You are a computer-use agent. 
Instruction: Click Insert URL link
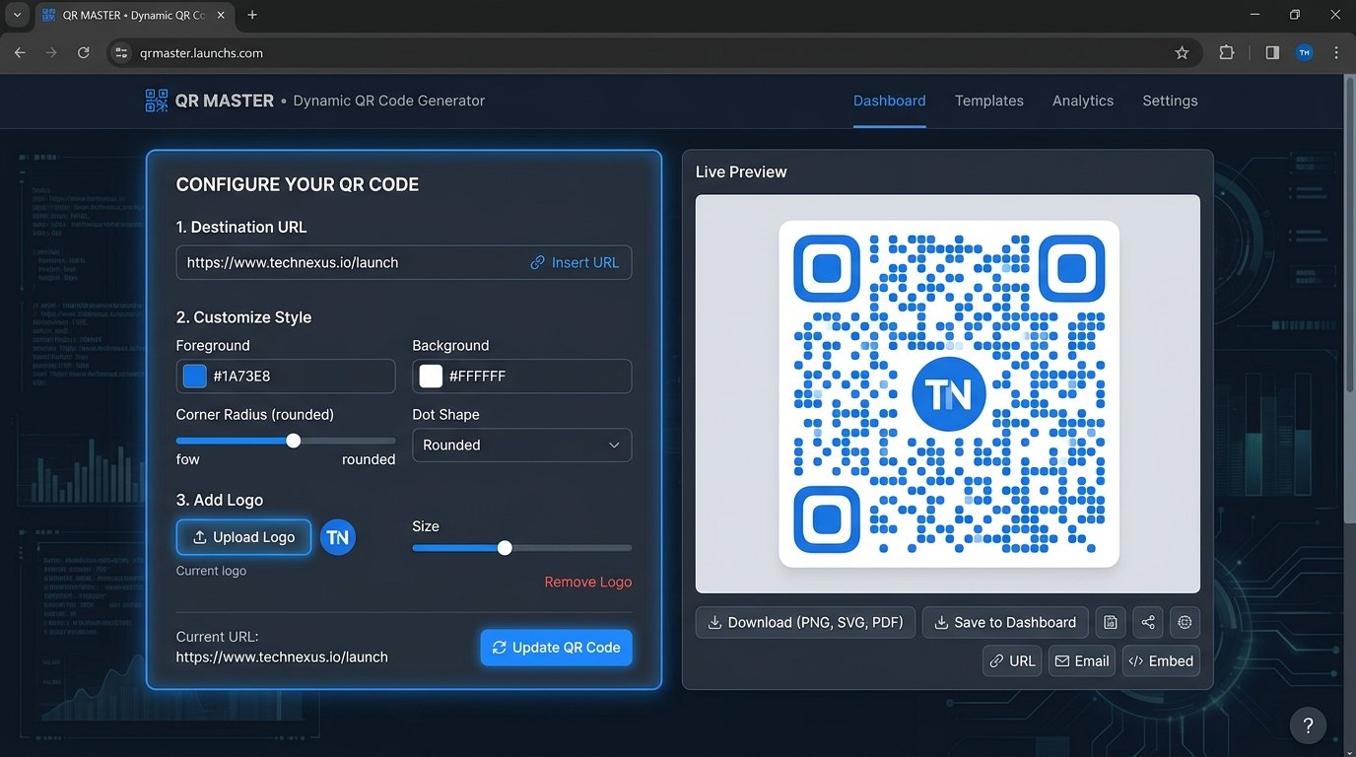575,262
